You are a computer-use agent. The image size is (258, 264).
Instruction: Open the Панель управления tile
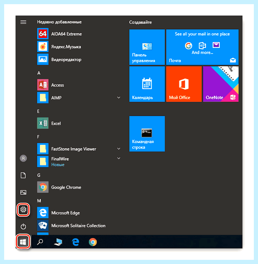147,47
